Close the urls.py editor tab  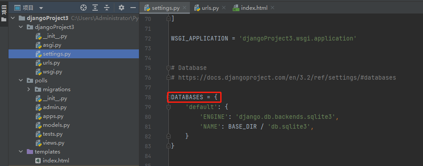point(224,8)
